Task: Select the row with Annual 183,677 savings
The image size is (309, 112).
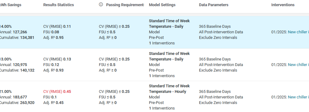Action: point(154,97)
